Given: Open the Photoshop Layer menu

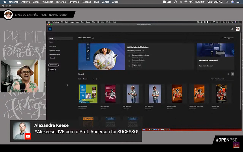Looking at the screenshot, I should 77,22.
